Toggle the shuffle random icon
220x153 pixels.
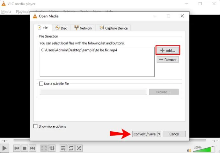(79, 148)
